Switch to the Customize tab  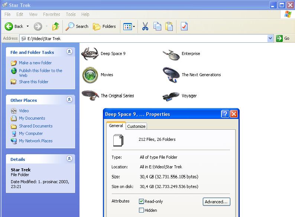click(136, 126)
